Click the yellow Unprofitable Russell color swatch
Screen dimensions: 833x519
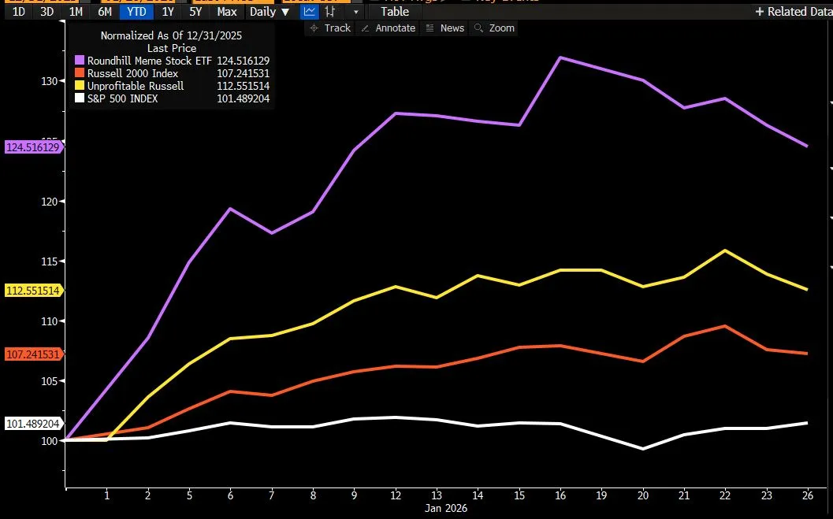pos(79,86)
